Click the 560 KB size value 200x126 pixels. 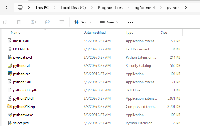tap(175, 65)
